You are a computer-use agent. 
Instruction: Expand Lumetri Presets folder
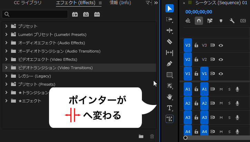click(x=6, y=34)
